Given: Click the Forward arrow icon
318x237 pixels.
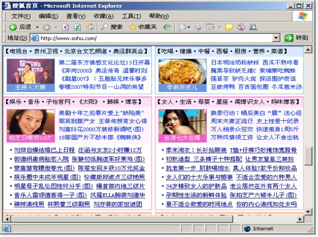Looking at the screenshot, I should tap(46, 27).
